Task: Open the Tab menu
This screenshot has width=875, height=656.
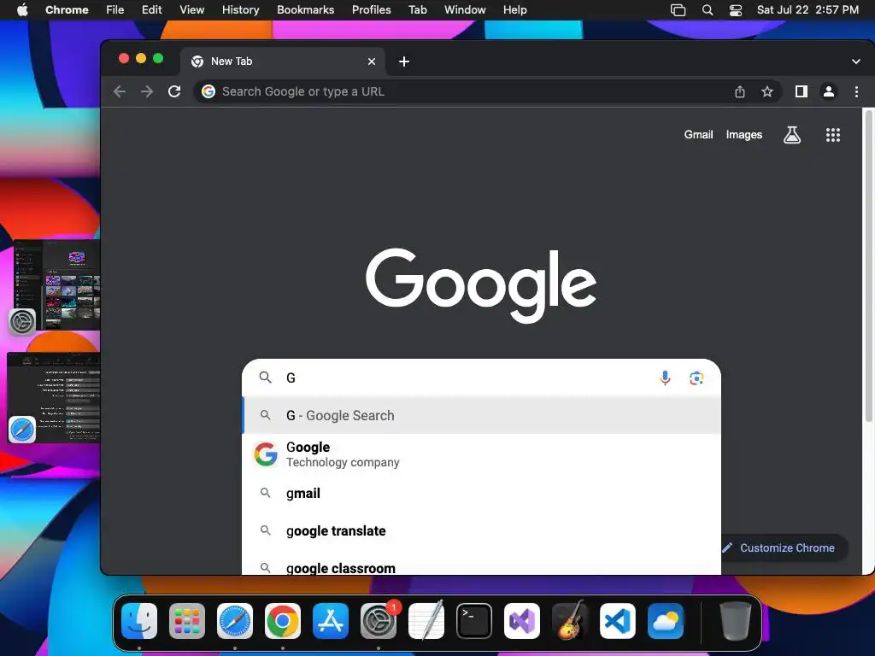Action: point(417,10)
